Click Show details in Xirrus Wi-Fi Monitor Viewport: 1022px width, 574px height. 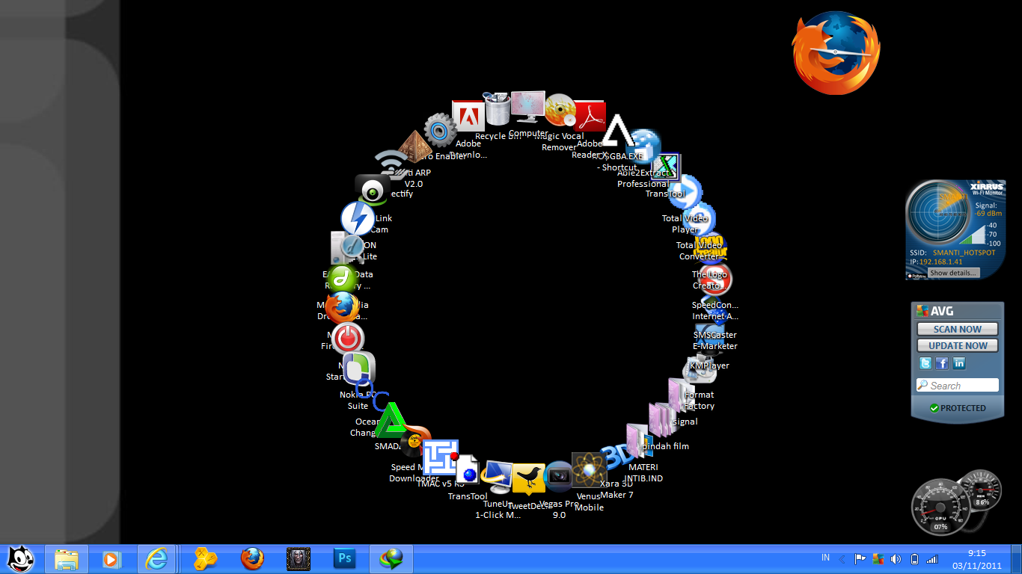(953, 273)
